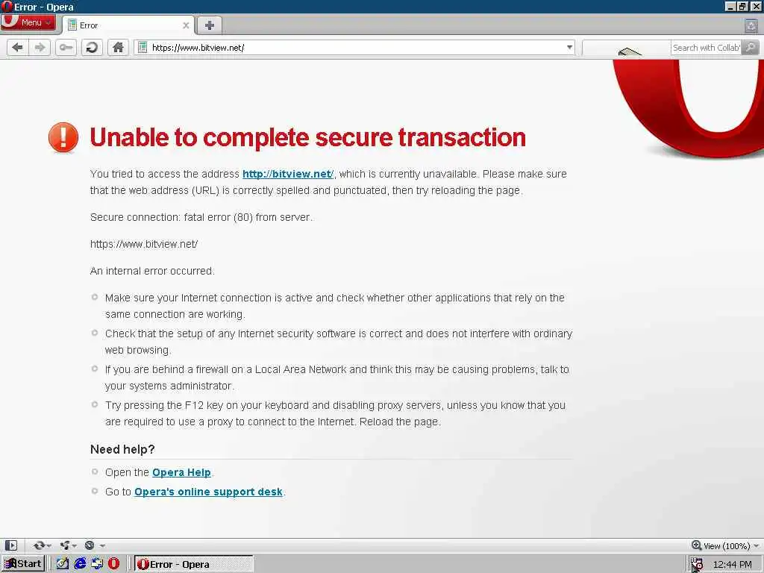Open the Opera Help link
The height and width of the screenshot is (573, 764).
[182, 472]
